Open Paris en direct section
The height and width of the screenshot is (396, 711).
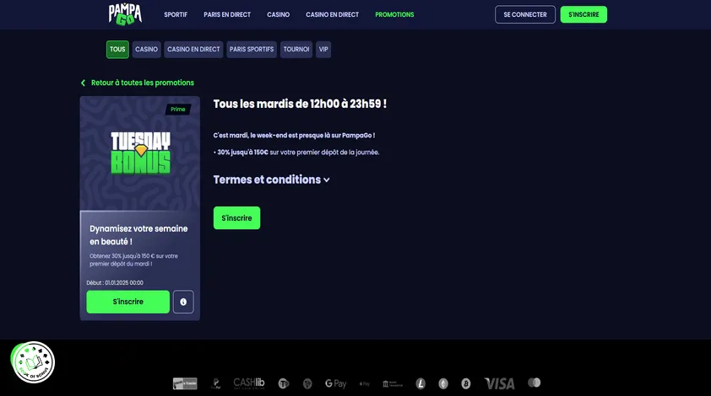coord(227,14)
